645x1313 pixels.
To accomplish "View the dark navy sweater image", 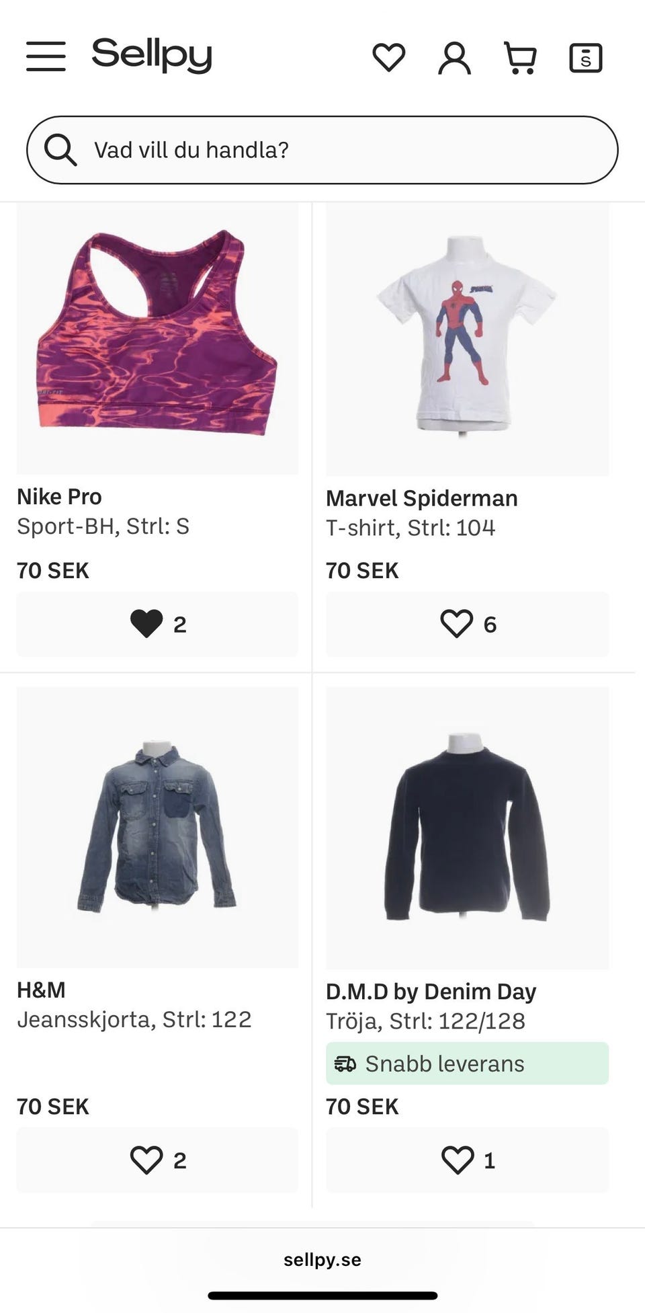I will (x=467, y=827).
